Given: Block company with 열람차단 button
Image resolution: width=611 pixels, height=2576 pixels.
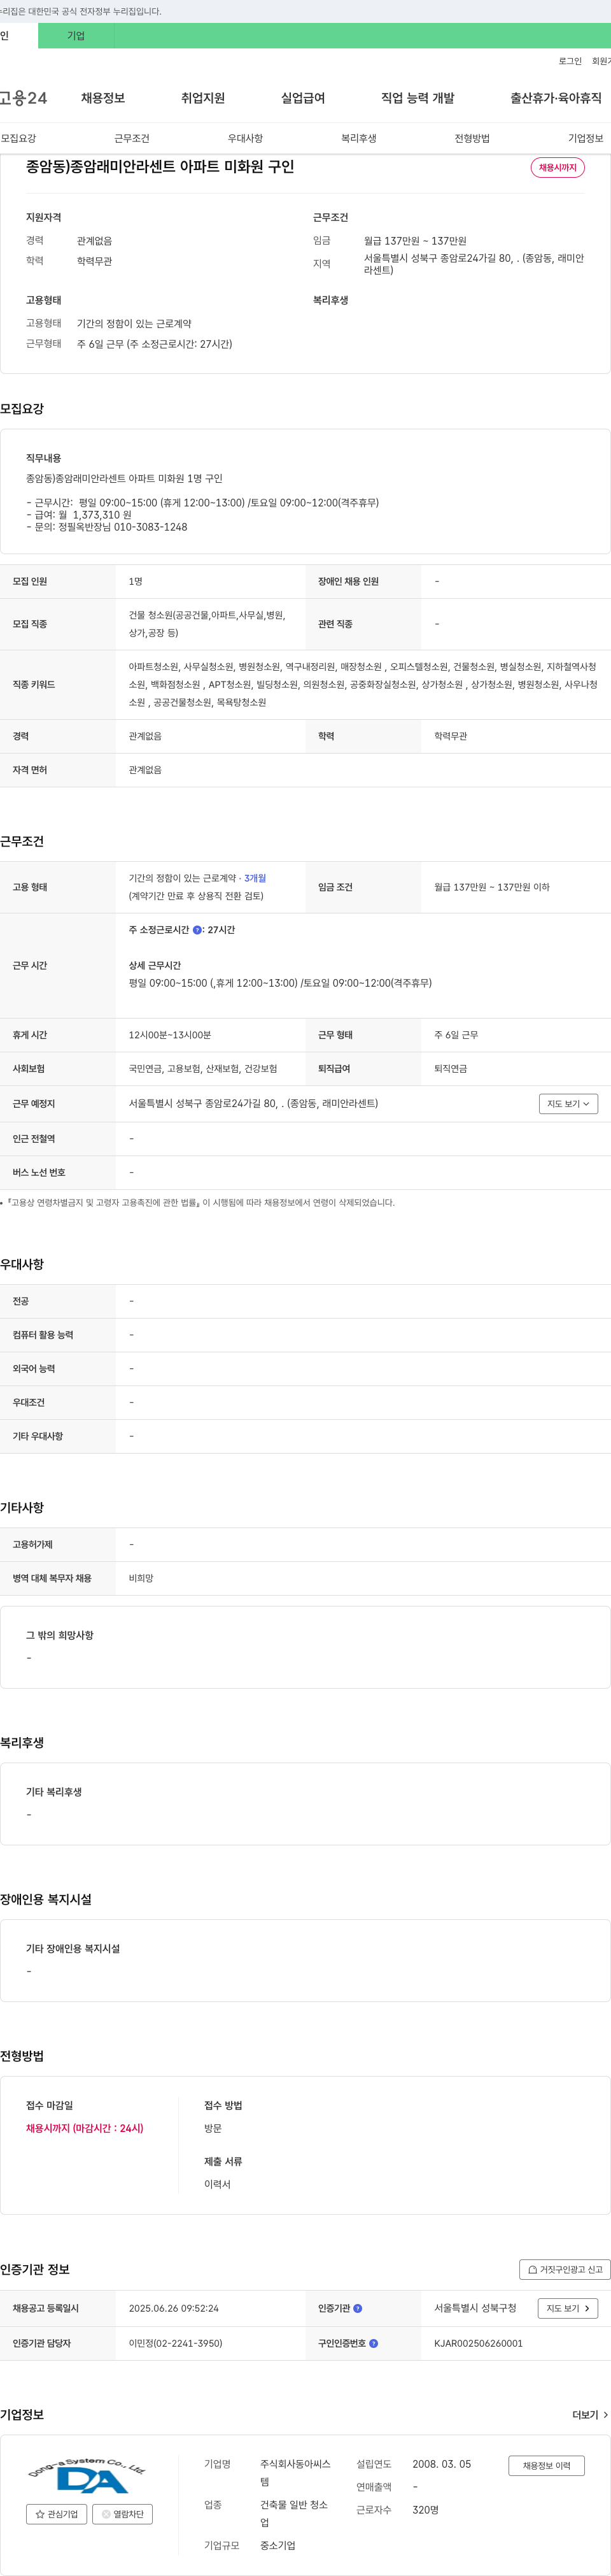Looking at the screenshot, I should [x=123, y=2513].
